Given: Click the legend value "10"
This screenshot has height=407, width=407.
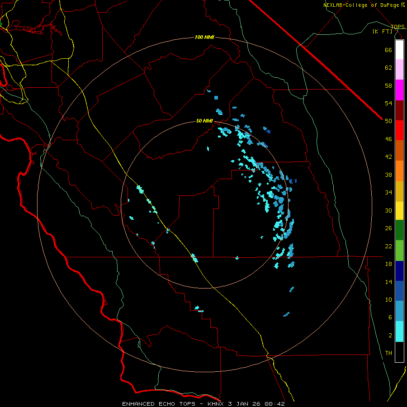Looking at the screenshot, I should coord(388,299).
